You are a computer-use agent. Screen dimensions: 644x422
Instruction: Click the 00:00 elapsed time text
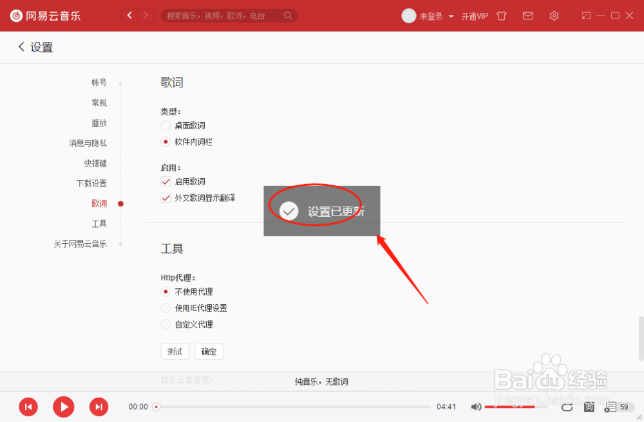click(x=138, y=407)
